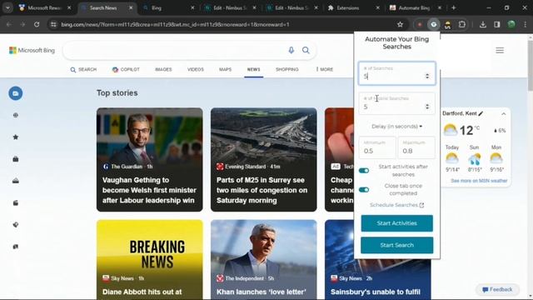Viewport: 533px width, 300px height.
Task: Toggle Start activities after searches
Action: click(x=364, y=171)
